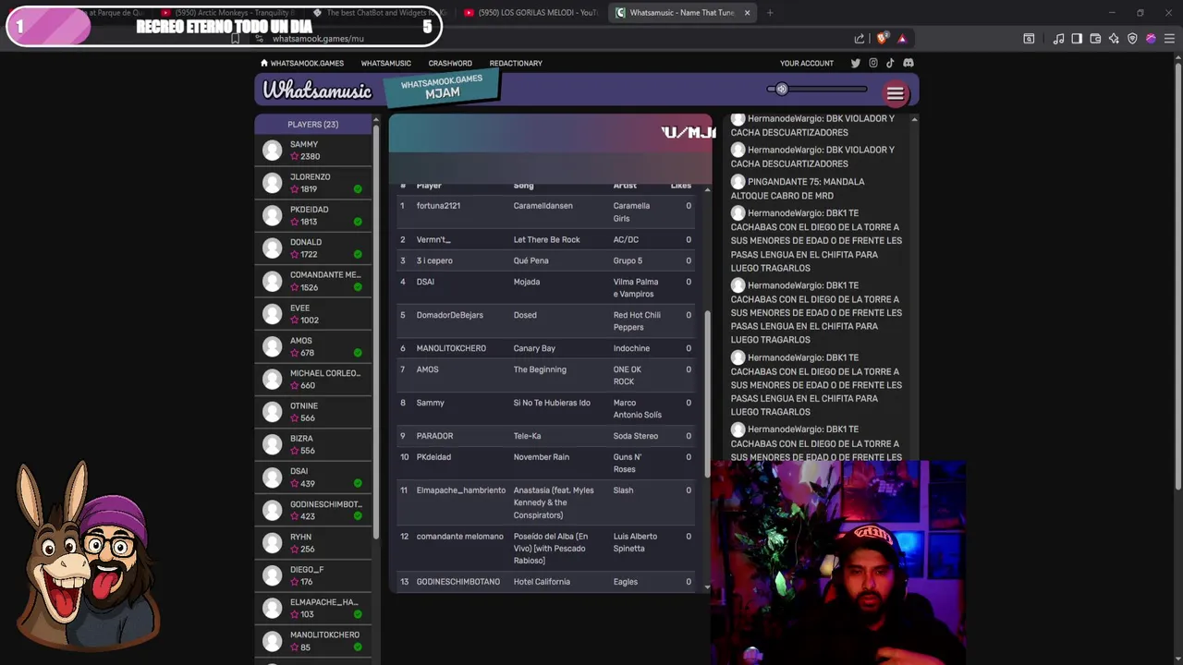Viewport: 1183px width, 665px height.
Task: Click the star icon beside score 2380
Action: [x=295, y=157]
